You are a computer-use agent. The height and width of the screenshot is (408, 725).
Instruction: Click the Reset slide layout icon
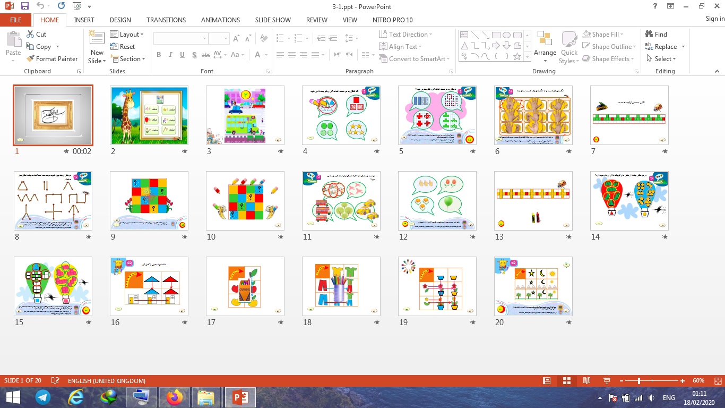123,47
